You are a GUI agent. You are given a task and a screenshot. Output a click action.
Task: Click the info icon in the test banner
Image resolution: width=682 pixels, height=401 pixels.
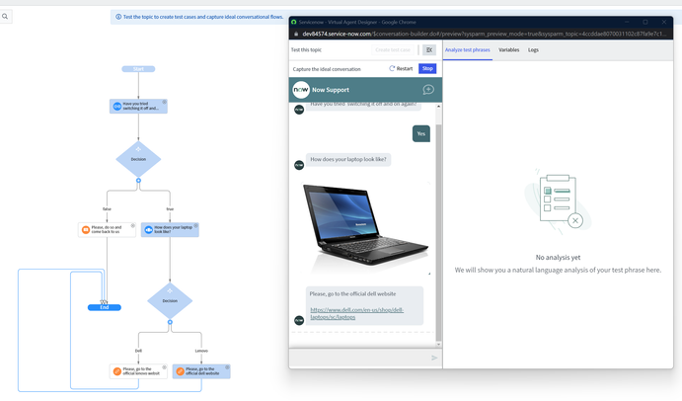(118, 17)
